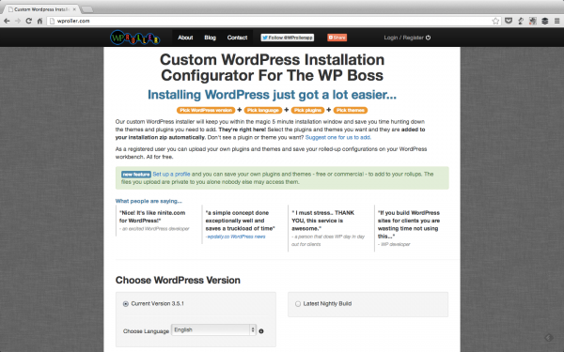Save page with the Pocket extension icon
Viewport: 564px width, 352px height.
tap(509, 21)
